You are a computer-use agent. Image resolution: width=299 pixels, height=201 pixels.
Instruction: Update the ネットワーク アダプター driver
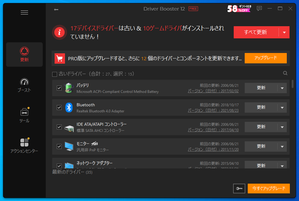261,165
